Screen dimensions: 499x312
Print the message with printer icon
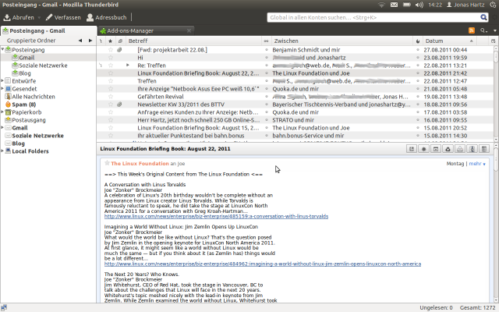point(460,149)
